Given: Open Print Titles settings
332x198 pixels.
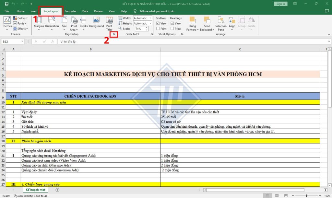Looking at the screenshot, I should point(109,23).
